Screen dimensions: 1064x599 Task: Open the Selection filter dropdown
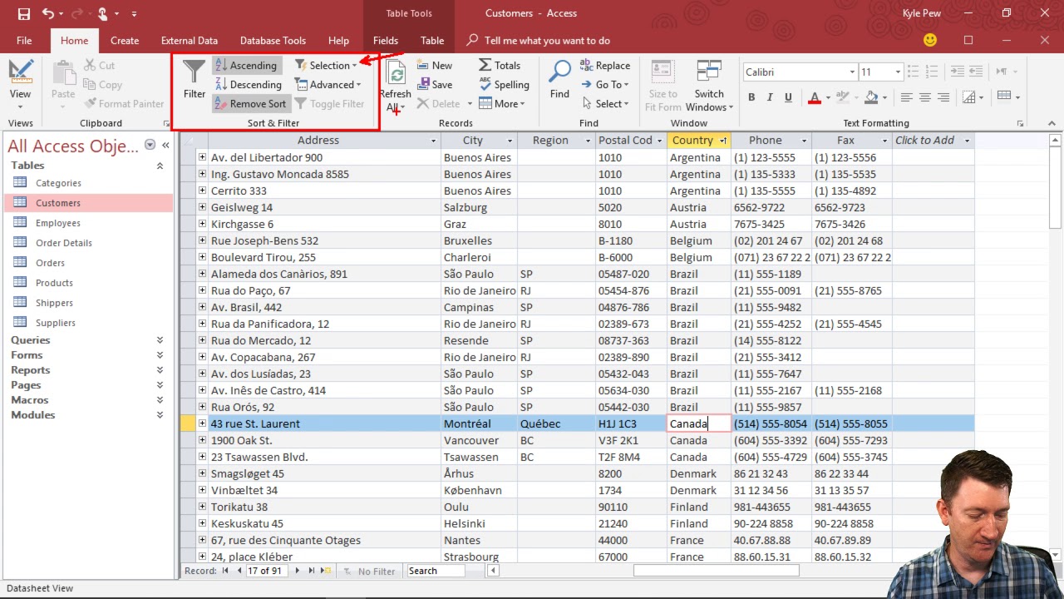(327, 66)
